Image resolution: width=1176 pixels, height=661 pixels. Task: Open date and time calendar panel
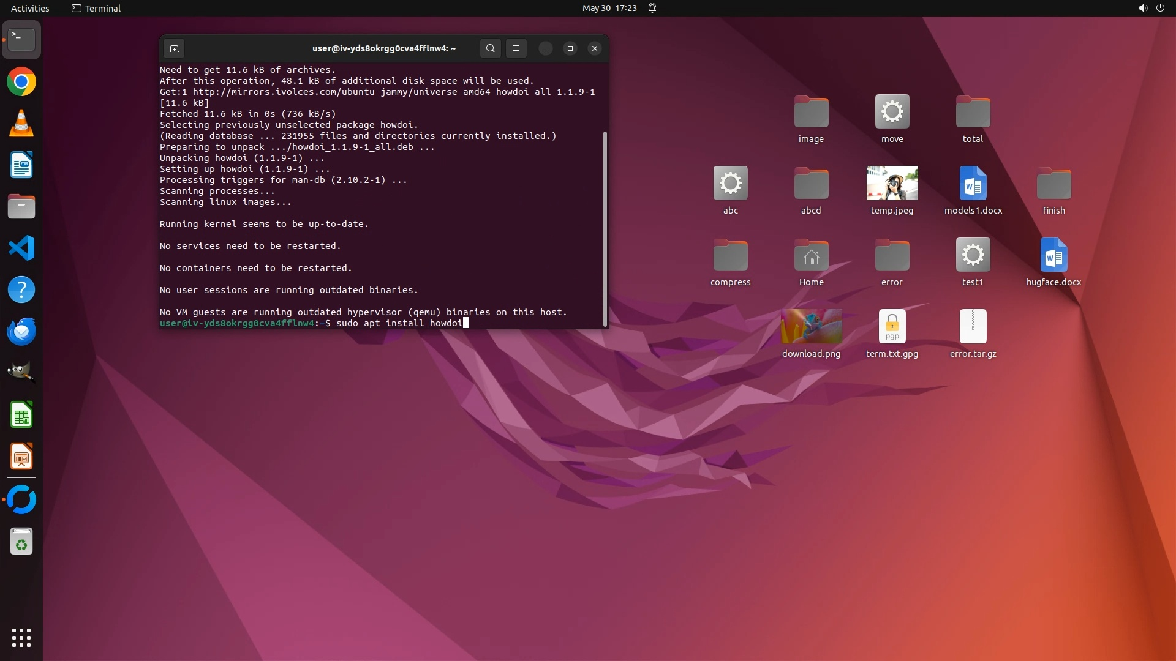click(609, 8)
